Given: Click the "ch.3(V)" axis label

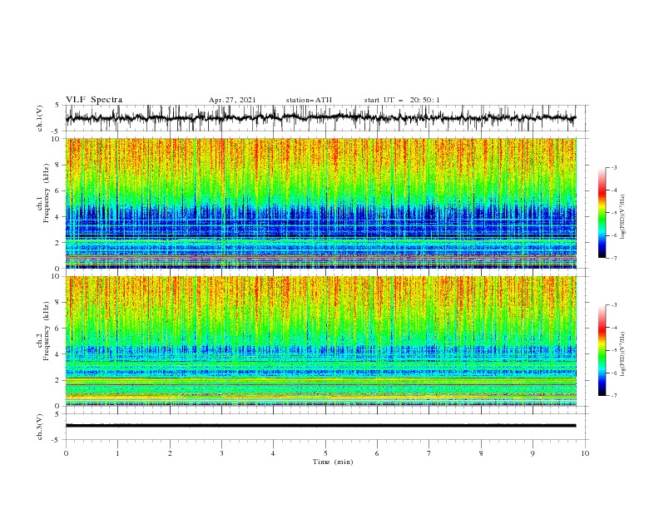Looking at the screenshot, I should pyautogui.click(x=40, y=427).
